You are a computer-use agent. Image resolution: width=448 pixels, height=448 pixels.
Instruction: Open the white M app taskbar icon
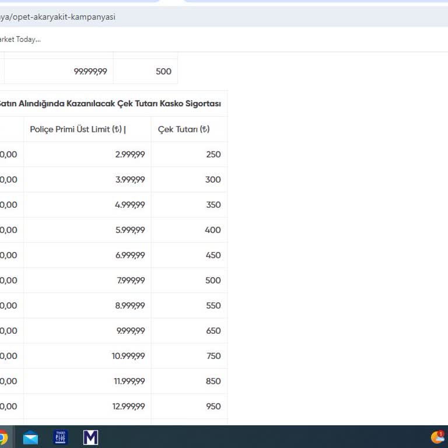[x=90, y=437]
